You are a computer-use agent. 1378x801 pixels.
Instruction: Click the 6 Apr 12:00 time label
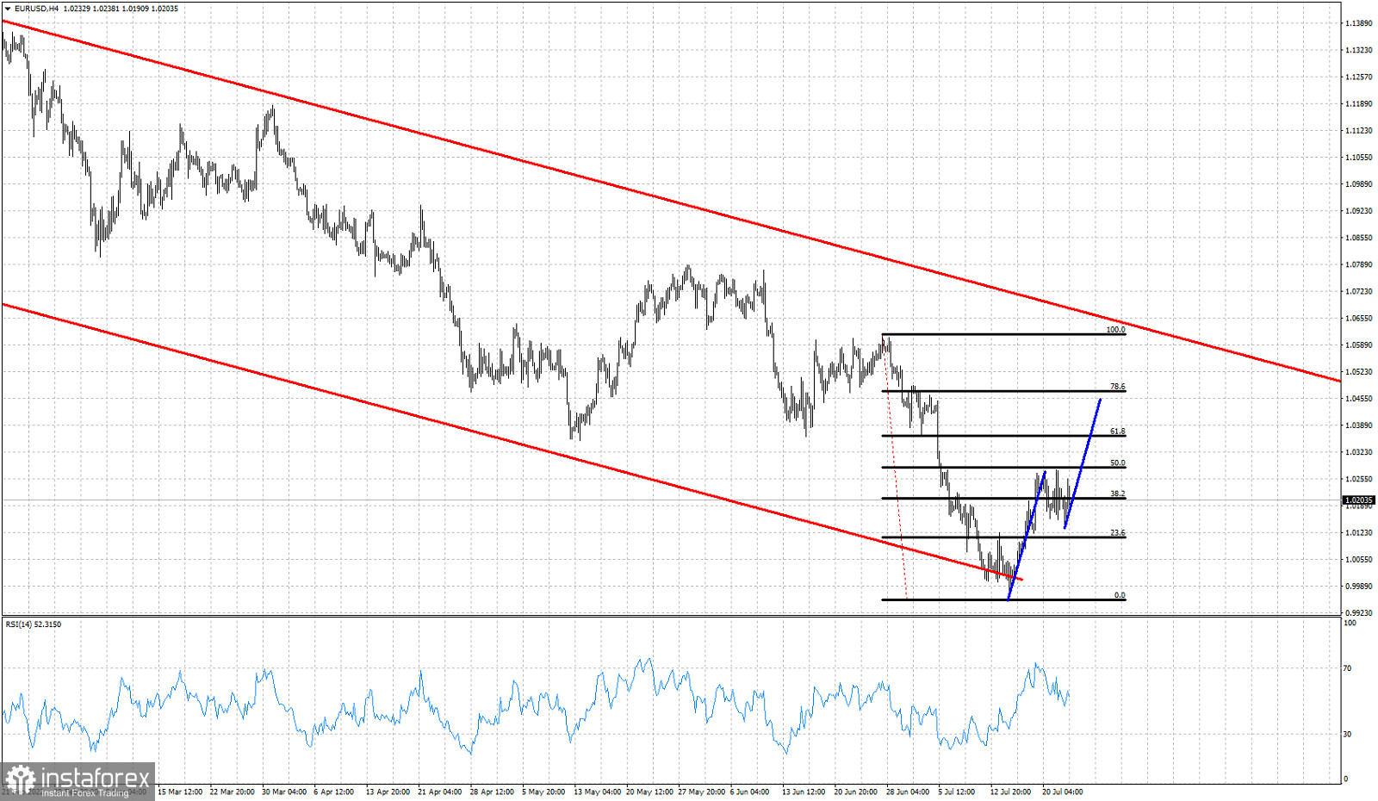pyautogui.click(x=334, y=792)
